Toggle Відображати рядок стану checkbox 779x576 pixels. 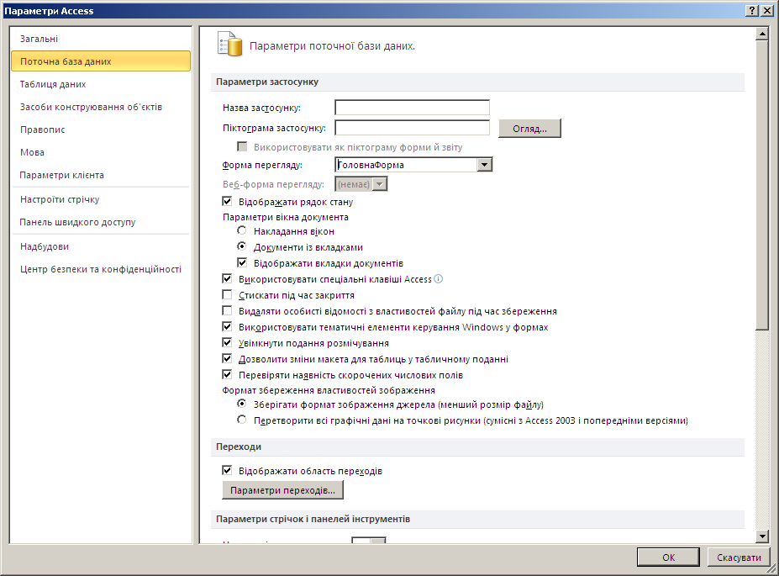click(x=227, y=202)
